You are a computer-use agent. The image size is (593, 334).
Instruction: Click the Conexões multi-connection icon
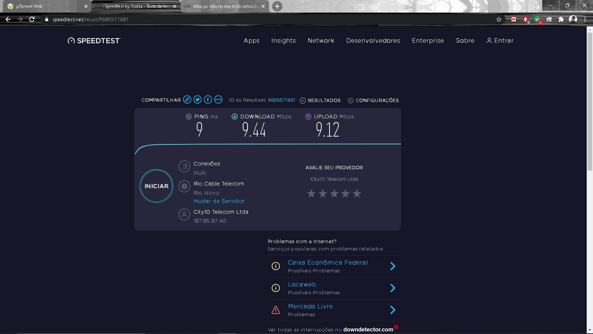pos(184,166)
